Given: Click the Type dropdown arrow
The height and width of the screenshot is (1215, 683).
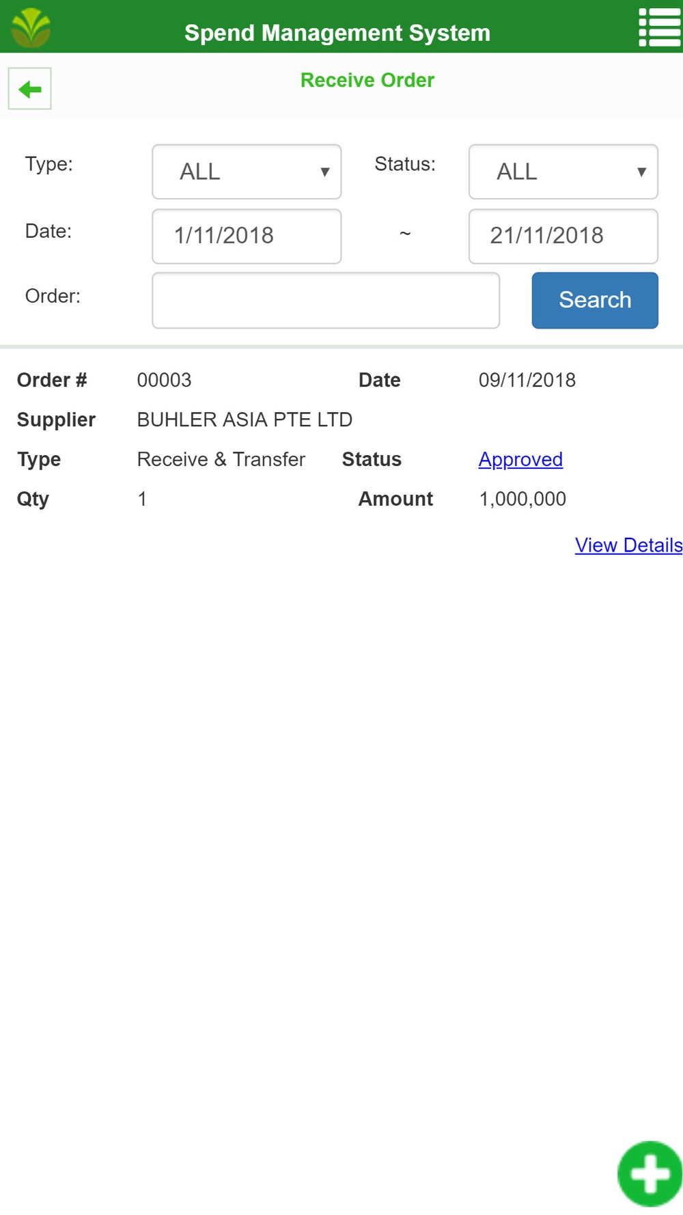Looking at the screenshot, I should click(325, 172).
